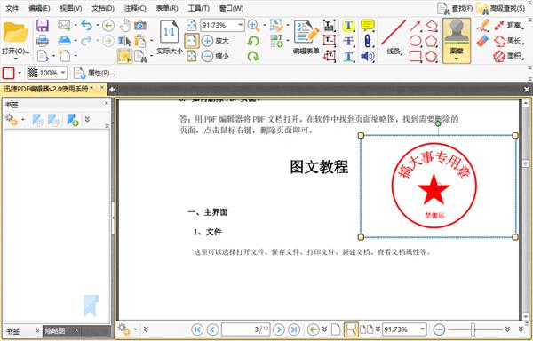Open the Tools (T) menu
Viewport: 533px width, 341px height.
click(199, 8)
